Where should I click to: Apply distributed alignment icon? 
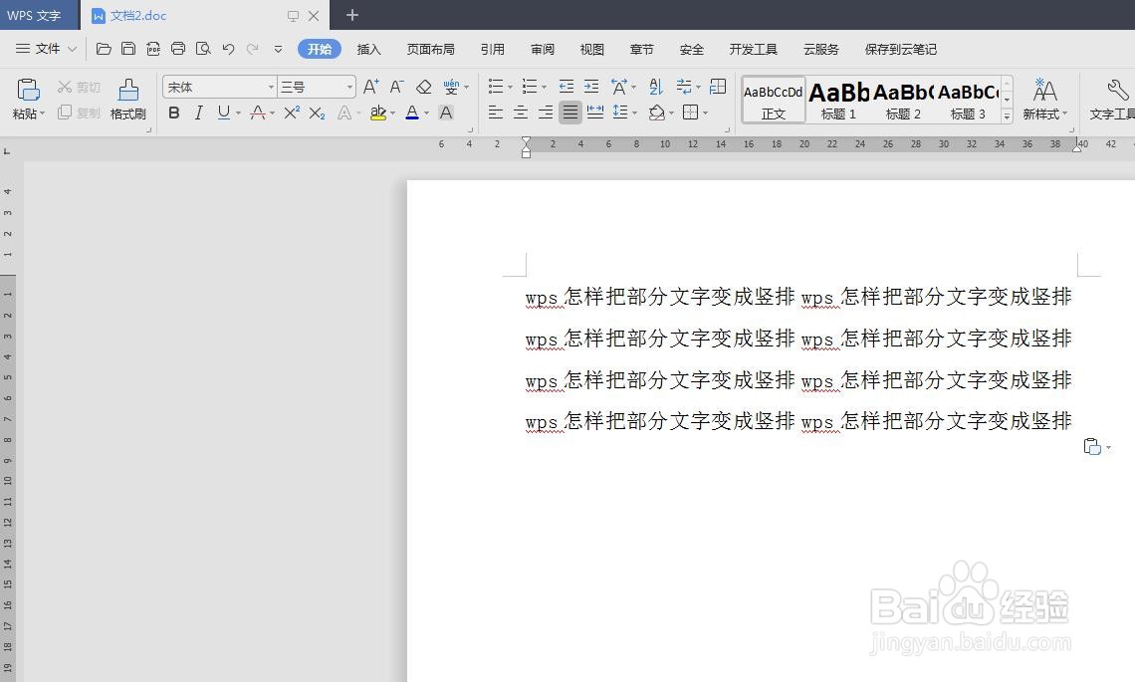pyautogui.click(x=595, y=113)
